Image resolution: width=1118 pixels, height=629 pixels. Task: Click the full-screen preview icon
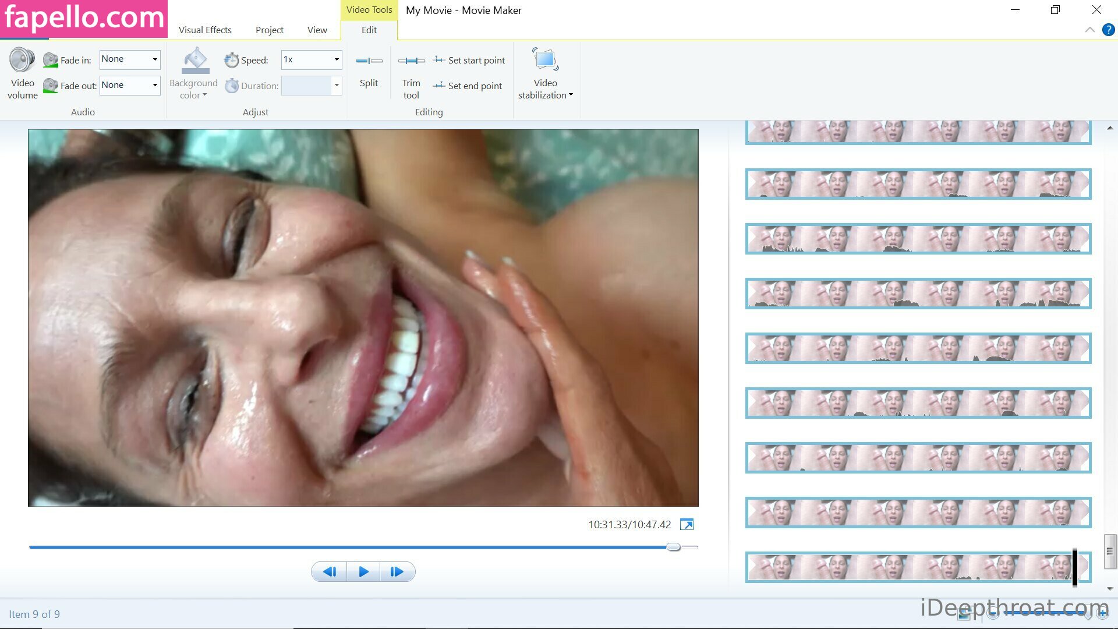tap(687, 525)
